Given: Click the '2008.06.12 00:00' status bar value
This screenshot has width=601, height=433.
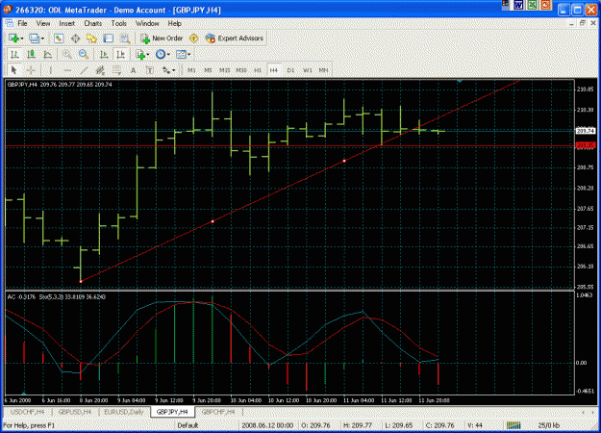Looking at the screenshot, I should [267, 425].
